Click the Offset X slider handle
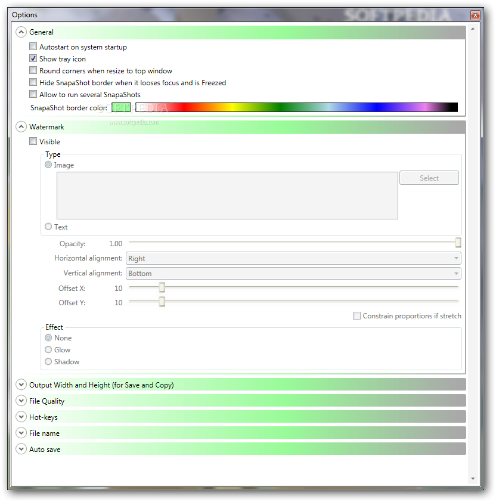Screen dimensions: 496x502 (x=162, y=287)
